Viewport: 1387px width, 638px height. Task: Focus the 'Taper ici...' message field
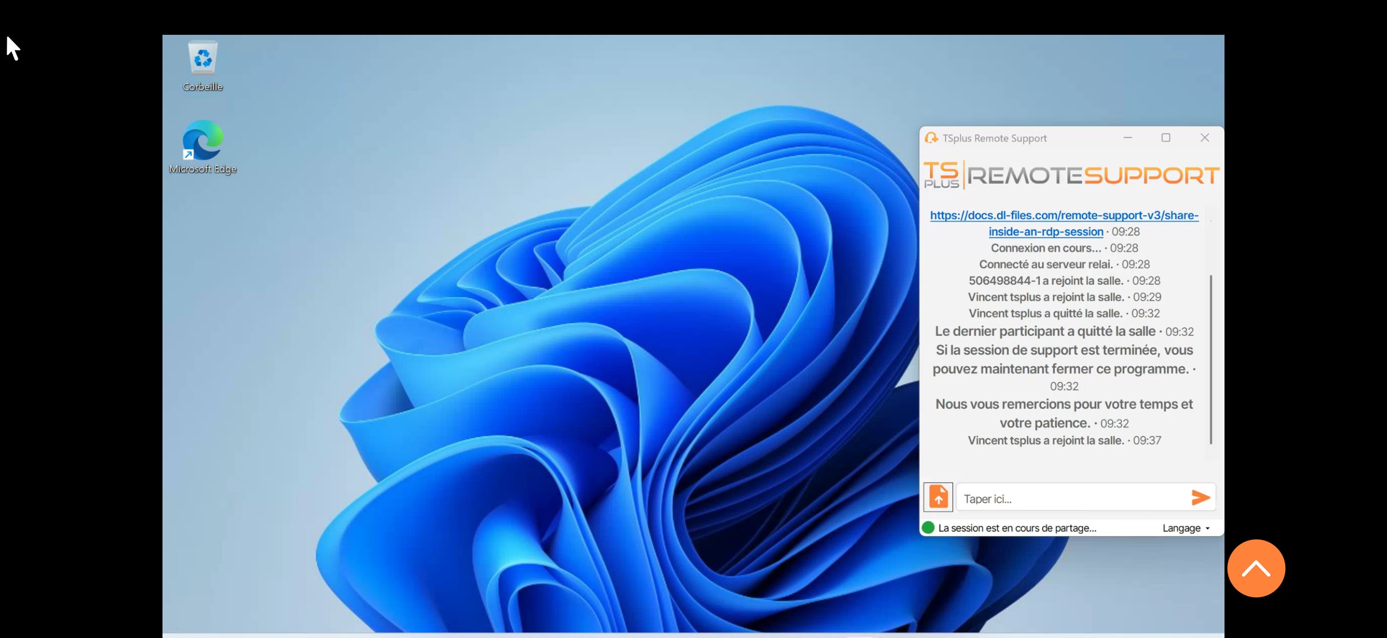coord(1072,499)
